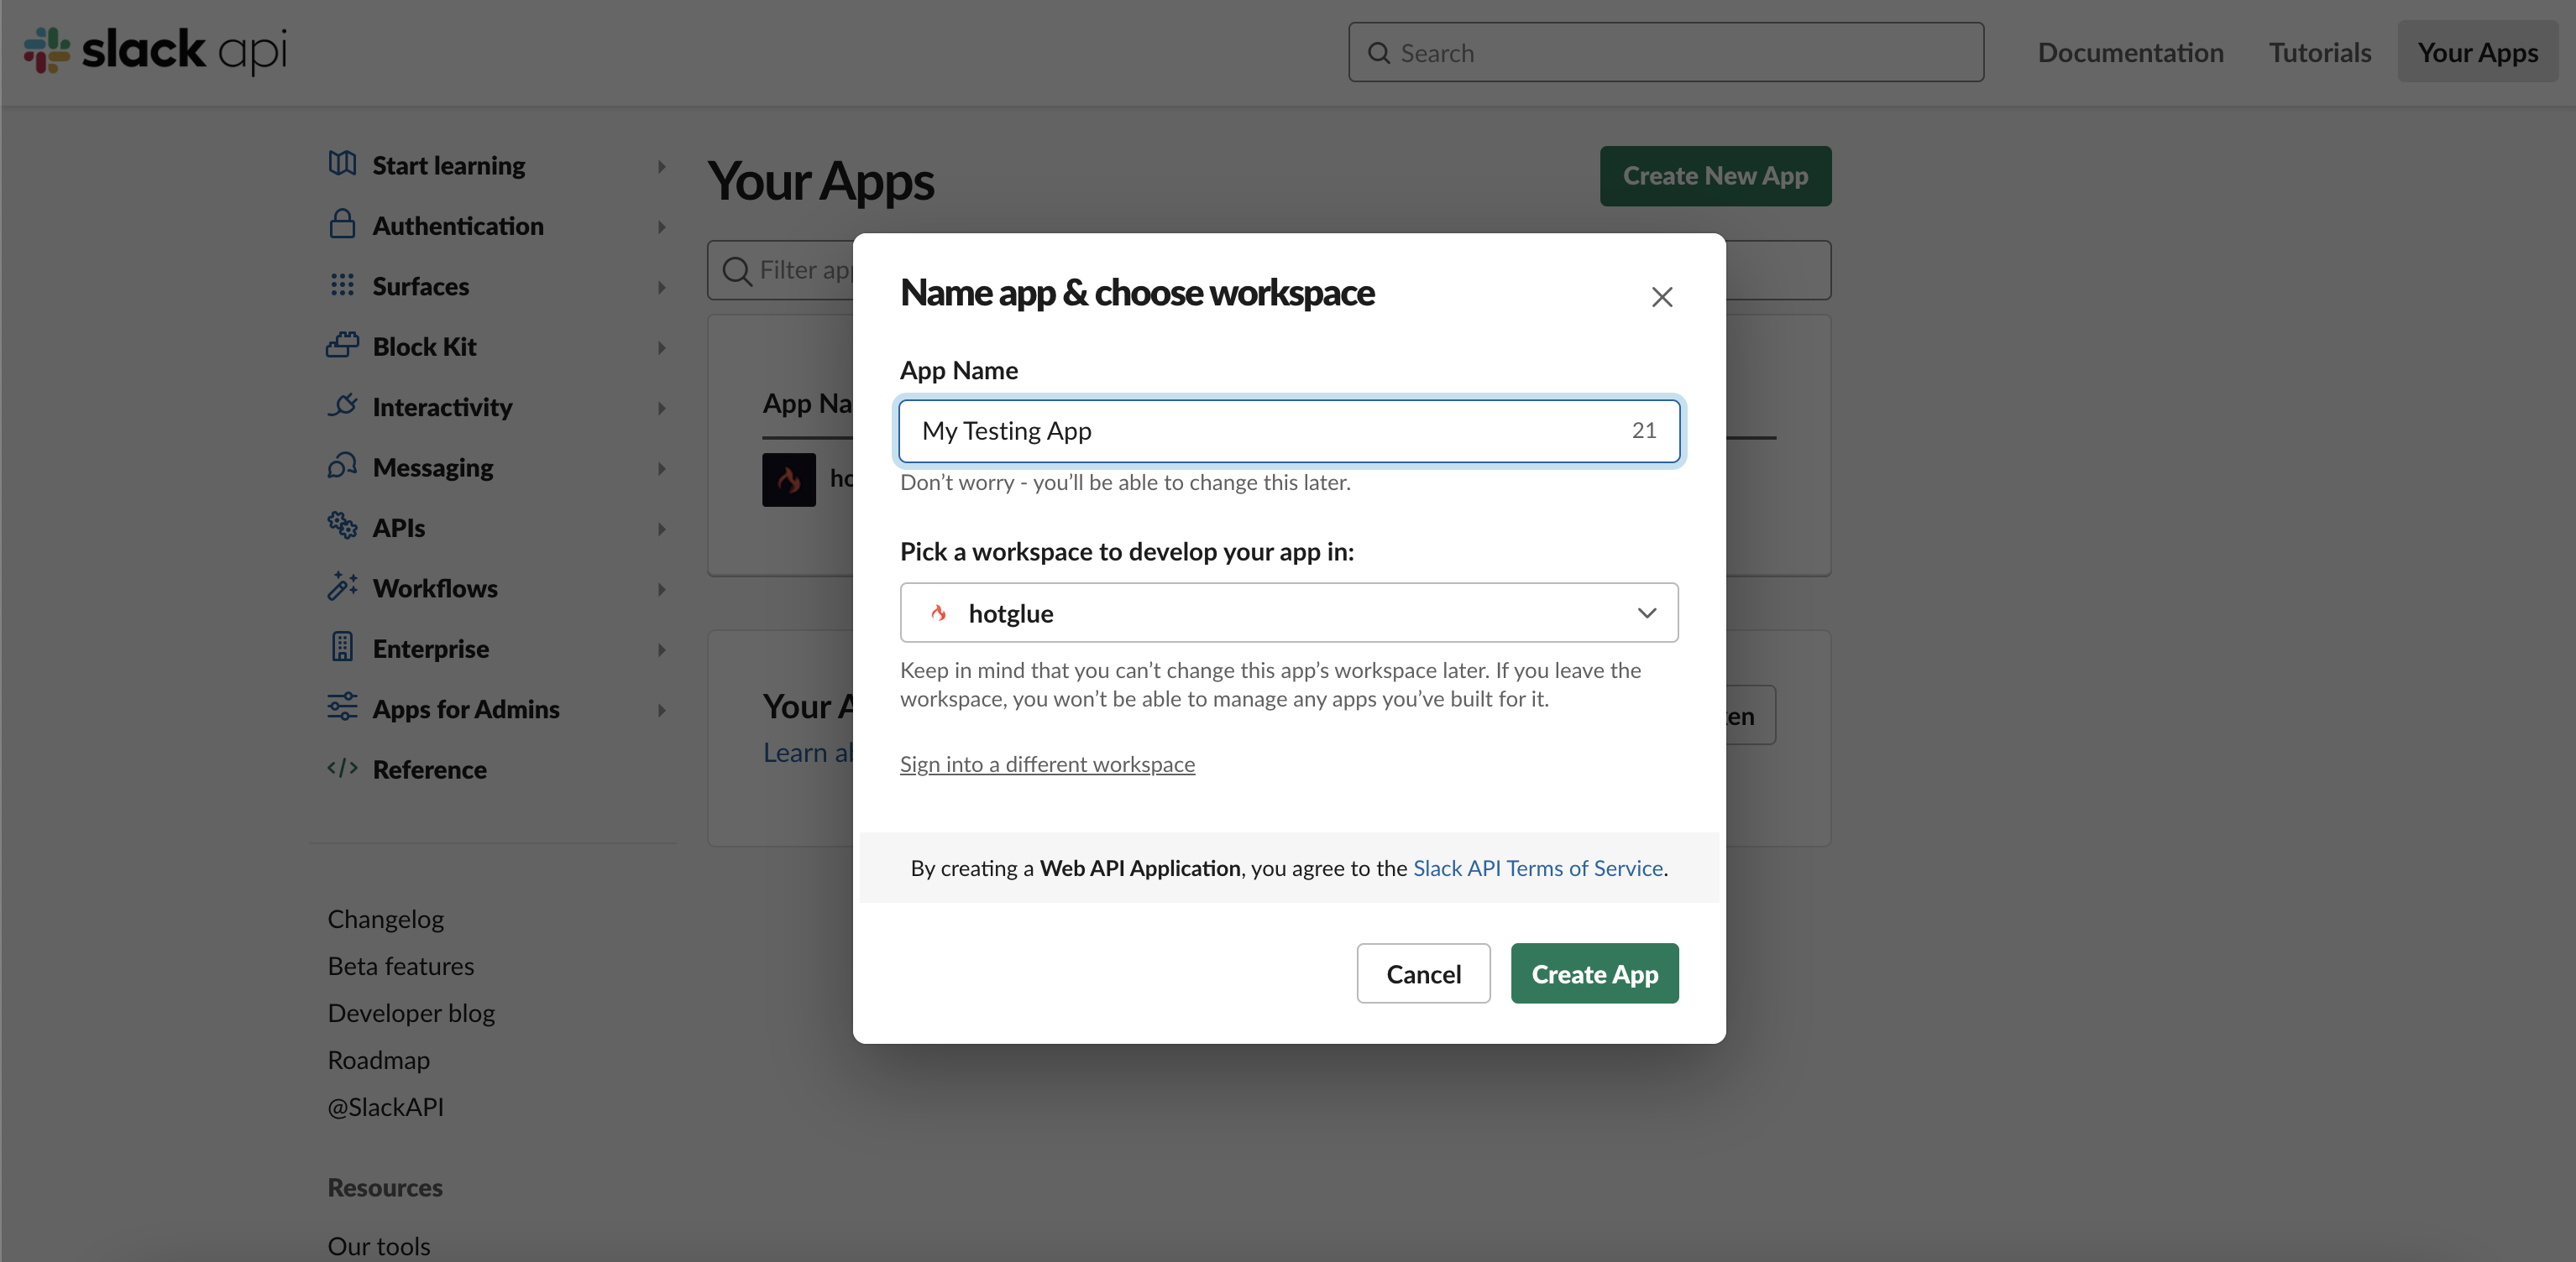Go to the Tutorials nav item
2576x1262 pixels.
click(2319, 52)
